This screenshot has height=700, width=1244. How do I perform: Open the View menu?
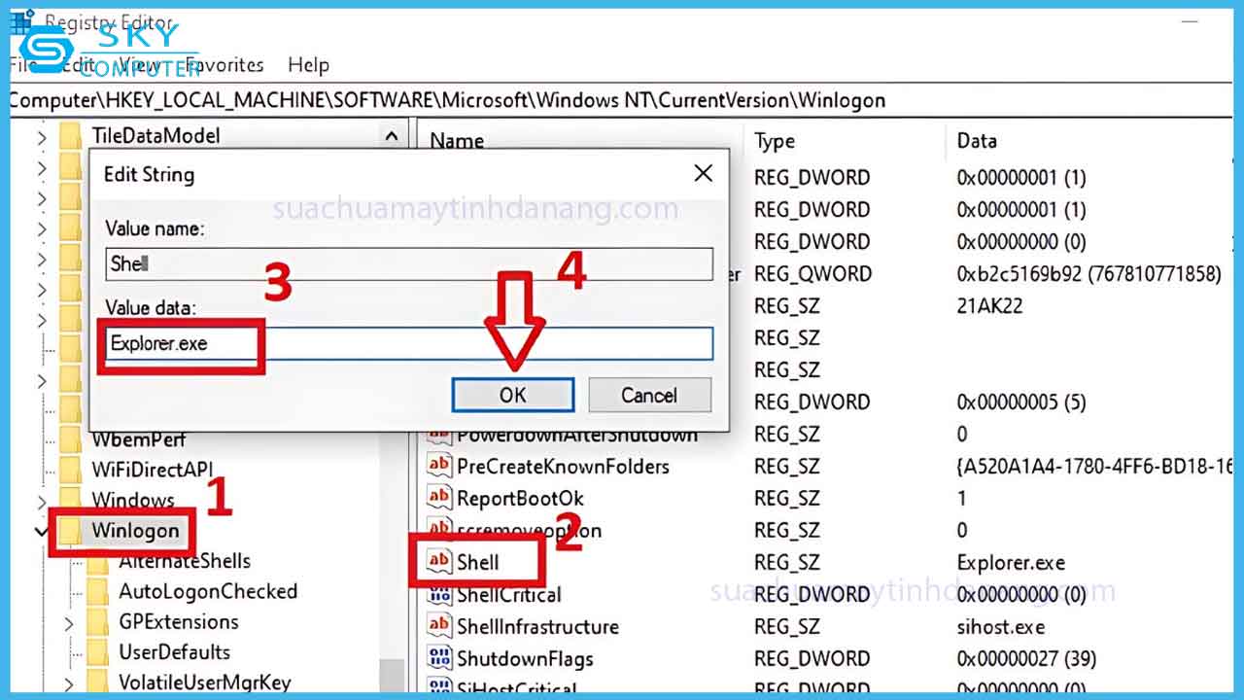coord(140,65)
